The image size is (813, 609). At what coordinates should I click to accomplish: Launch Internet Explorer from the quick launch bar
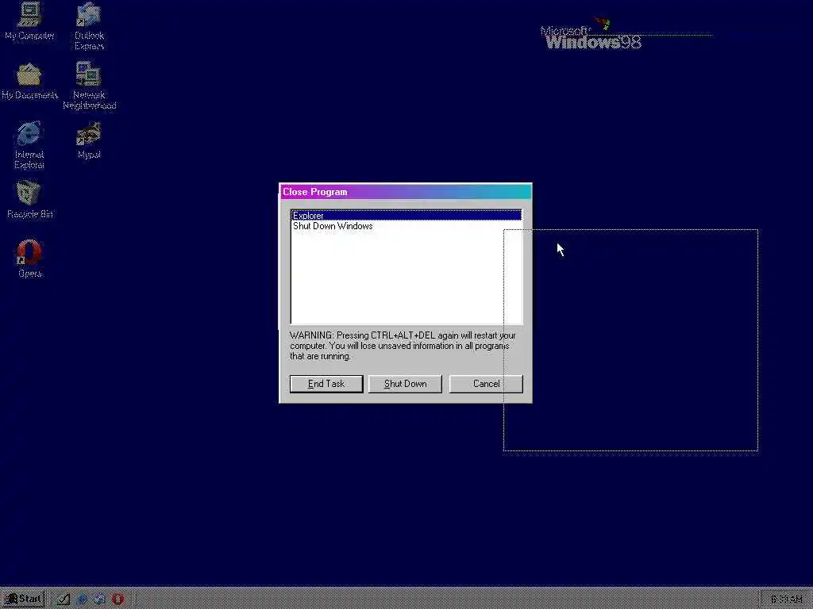point(82,599)
